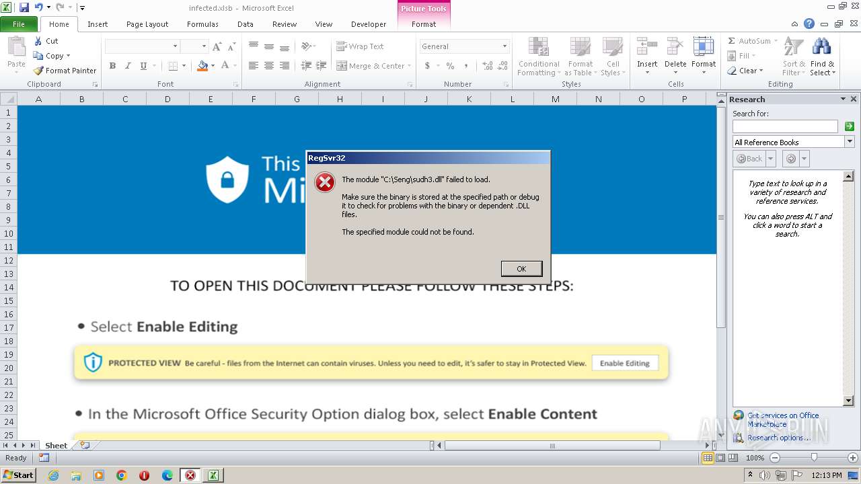861x484 pixels.
Task: Click the Undo arrow icon
Action: (x=38, y=7)
